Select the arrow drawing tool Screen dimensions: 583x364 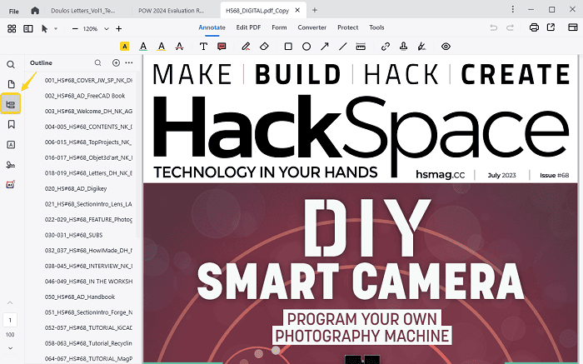click(x=325, y=47)
